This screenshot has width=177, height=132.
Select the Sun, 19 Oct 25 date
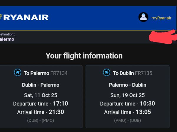(x=127, y=95)
